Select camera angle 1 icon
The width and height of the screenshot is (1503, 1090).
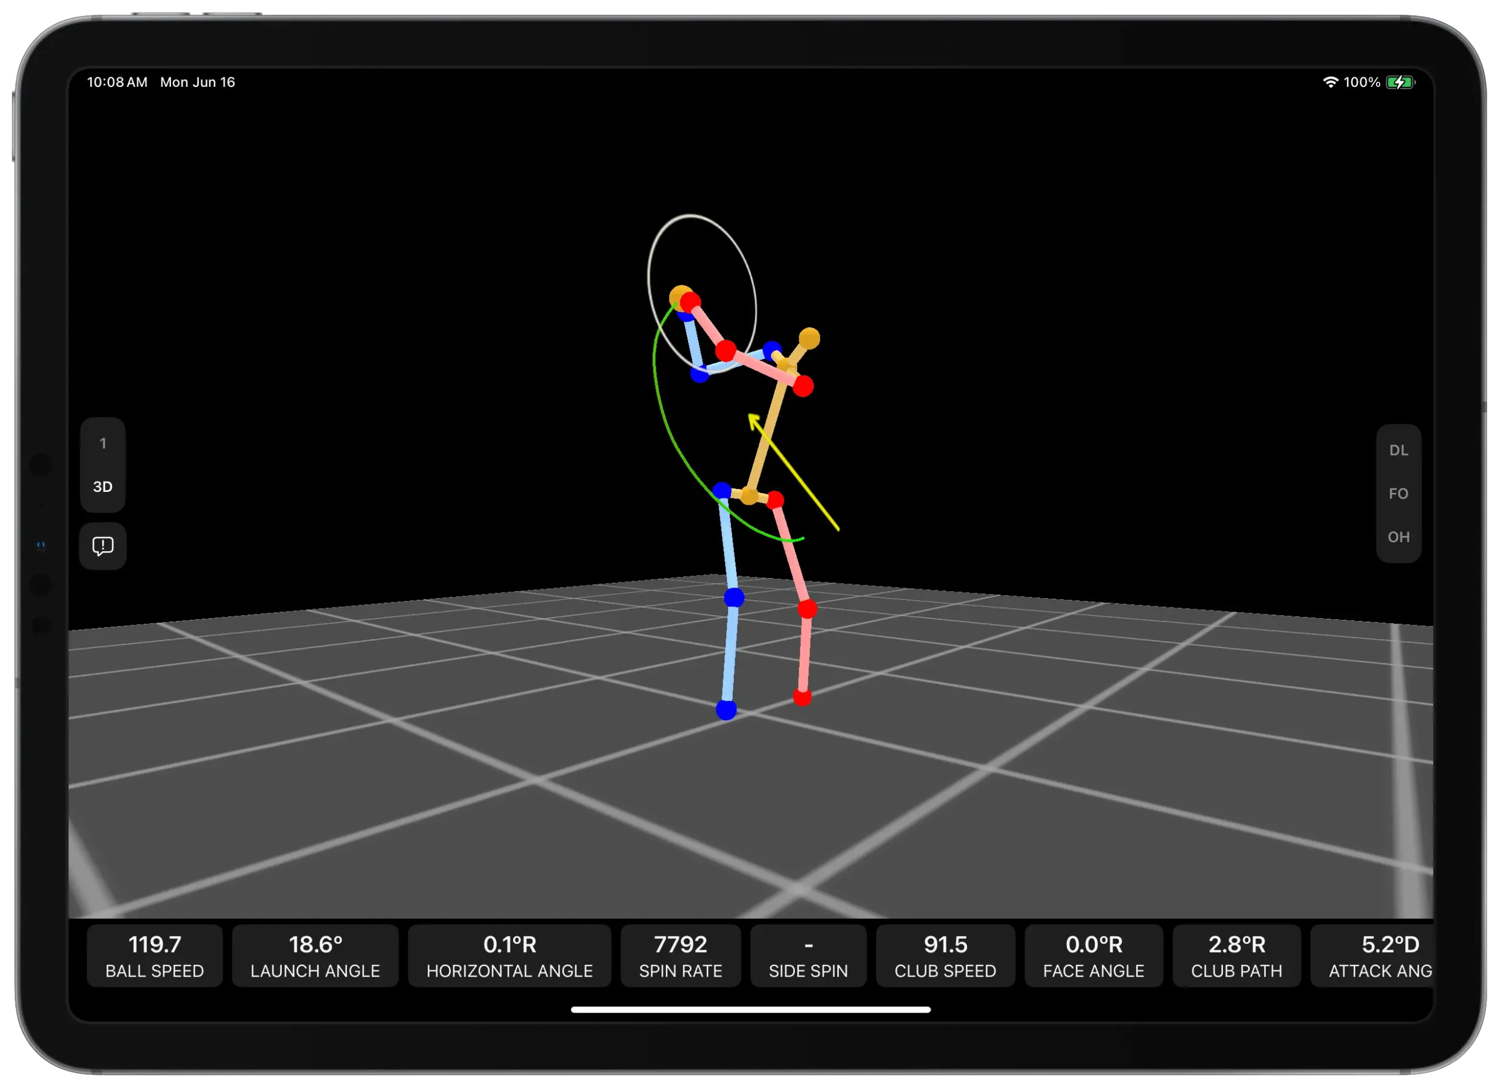(x=103, y=443)
